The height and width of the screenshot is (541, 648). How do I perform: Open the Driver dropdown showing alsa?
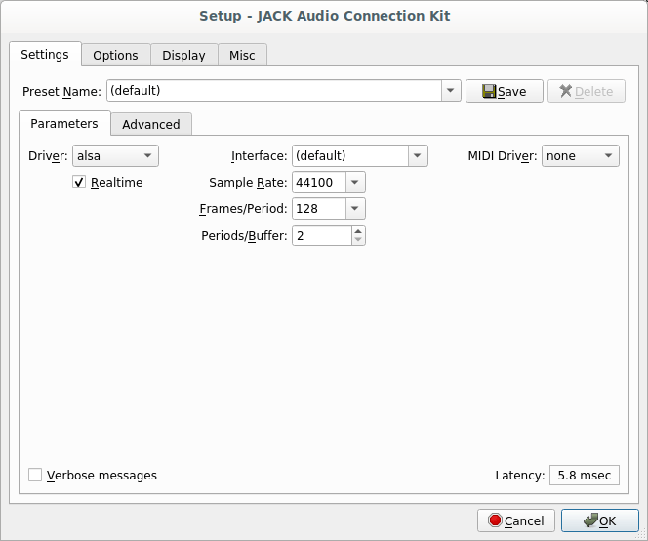(x=115, y=155)
